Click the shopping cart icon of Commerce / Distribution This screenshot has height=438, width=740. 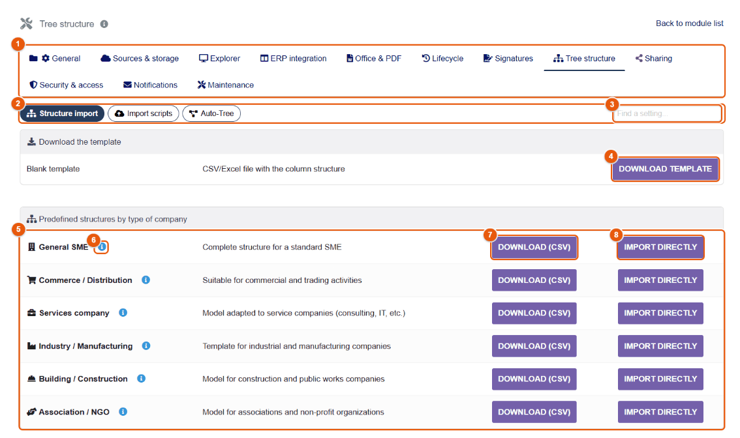click(31, 280)
